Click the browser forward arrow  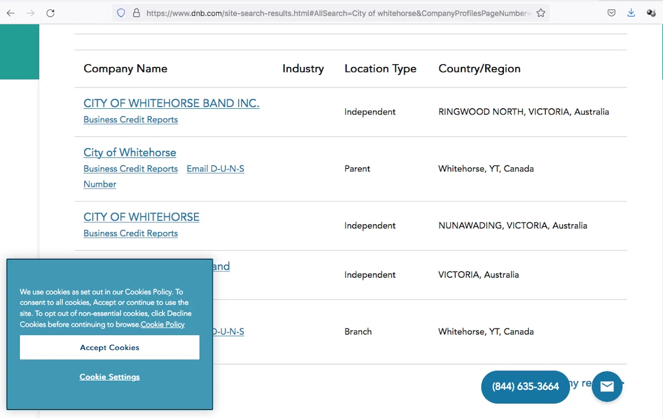point(30,13)
